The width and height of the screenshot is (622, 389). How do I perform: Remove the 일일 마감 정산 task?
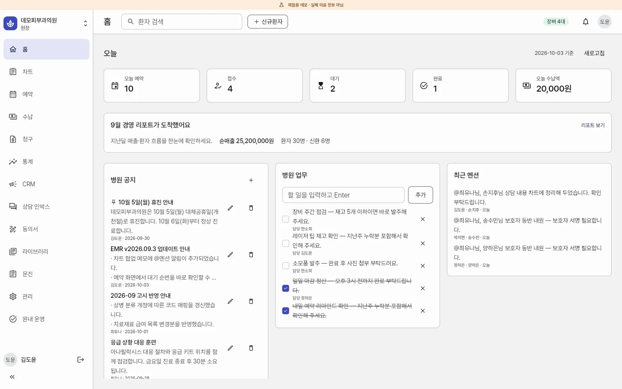tap(423, 288)
